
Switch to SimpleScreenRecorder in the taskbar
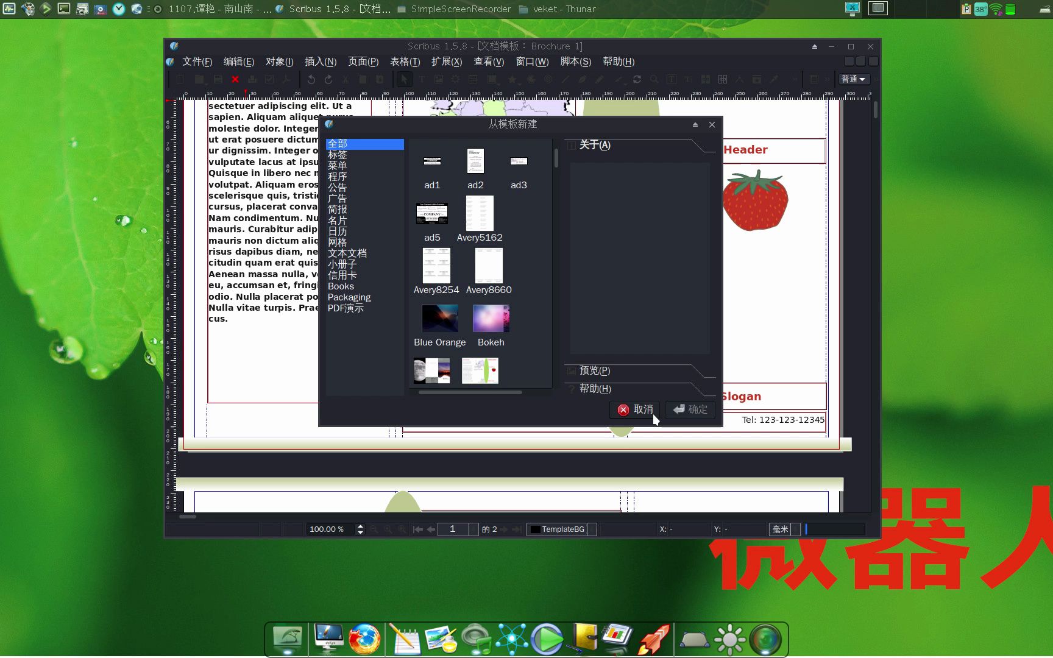click(x=454, y=9)
